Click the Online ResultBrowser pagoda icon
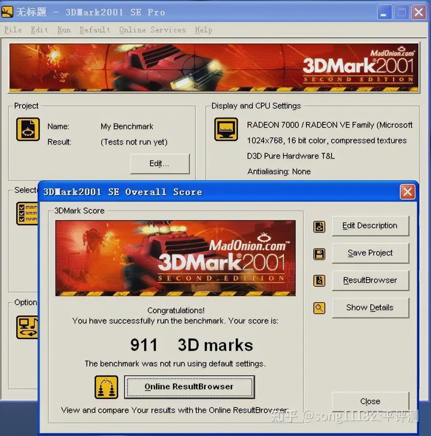Screen dimensions: 431x436 [x=106, y=386]
